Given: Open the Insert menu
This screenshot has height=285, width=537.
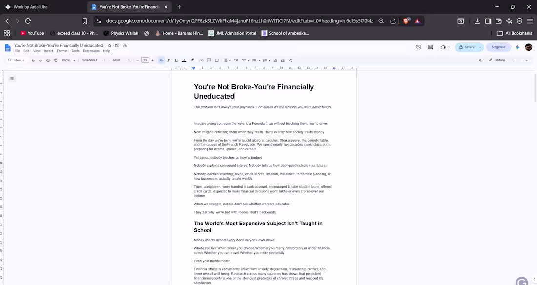Looking at the screenshot, I should (48, 51).
